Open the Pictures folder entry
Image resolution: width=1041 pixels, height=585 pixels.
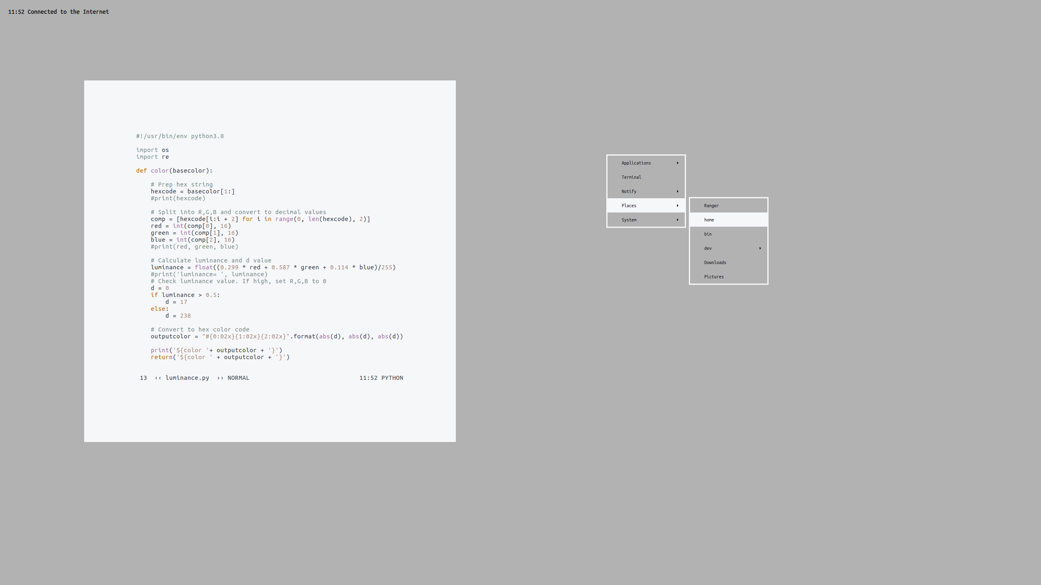click(x=714, y=277)
